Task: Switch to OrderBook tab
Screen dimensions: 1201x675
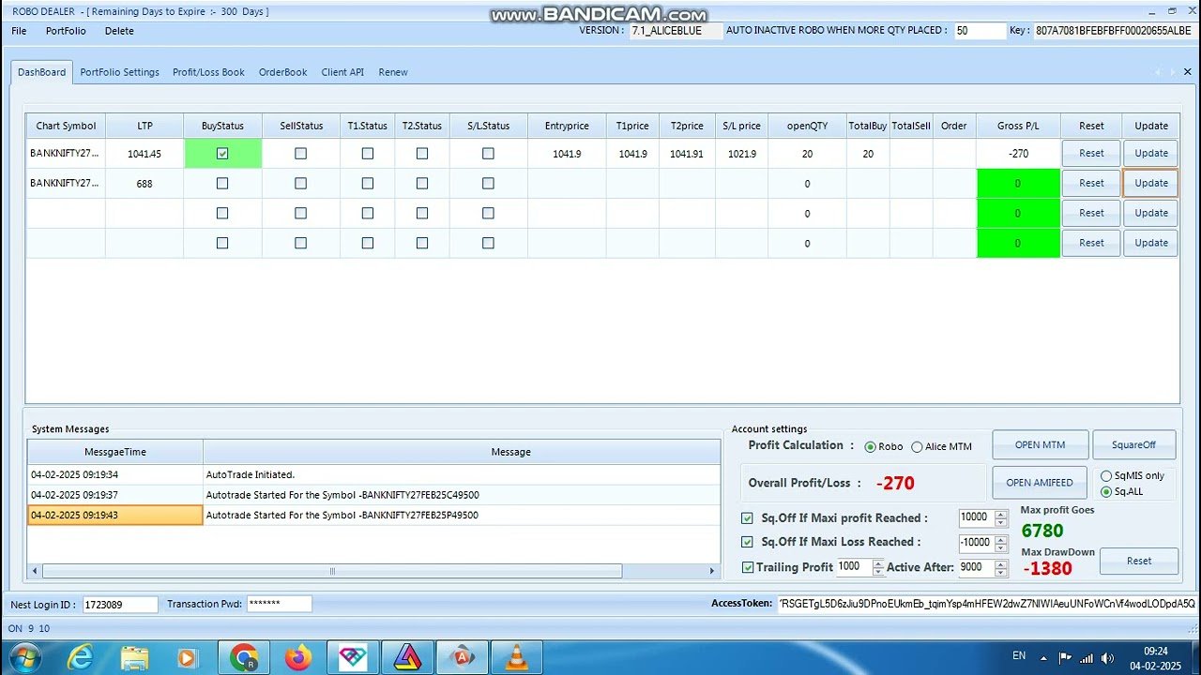Action: pyautogui.click(x=283, y=72)
